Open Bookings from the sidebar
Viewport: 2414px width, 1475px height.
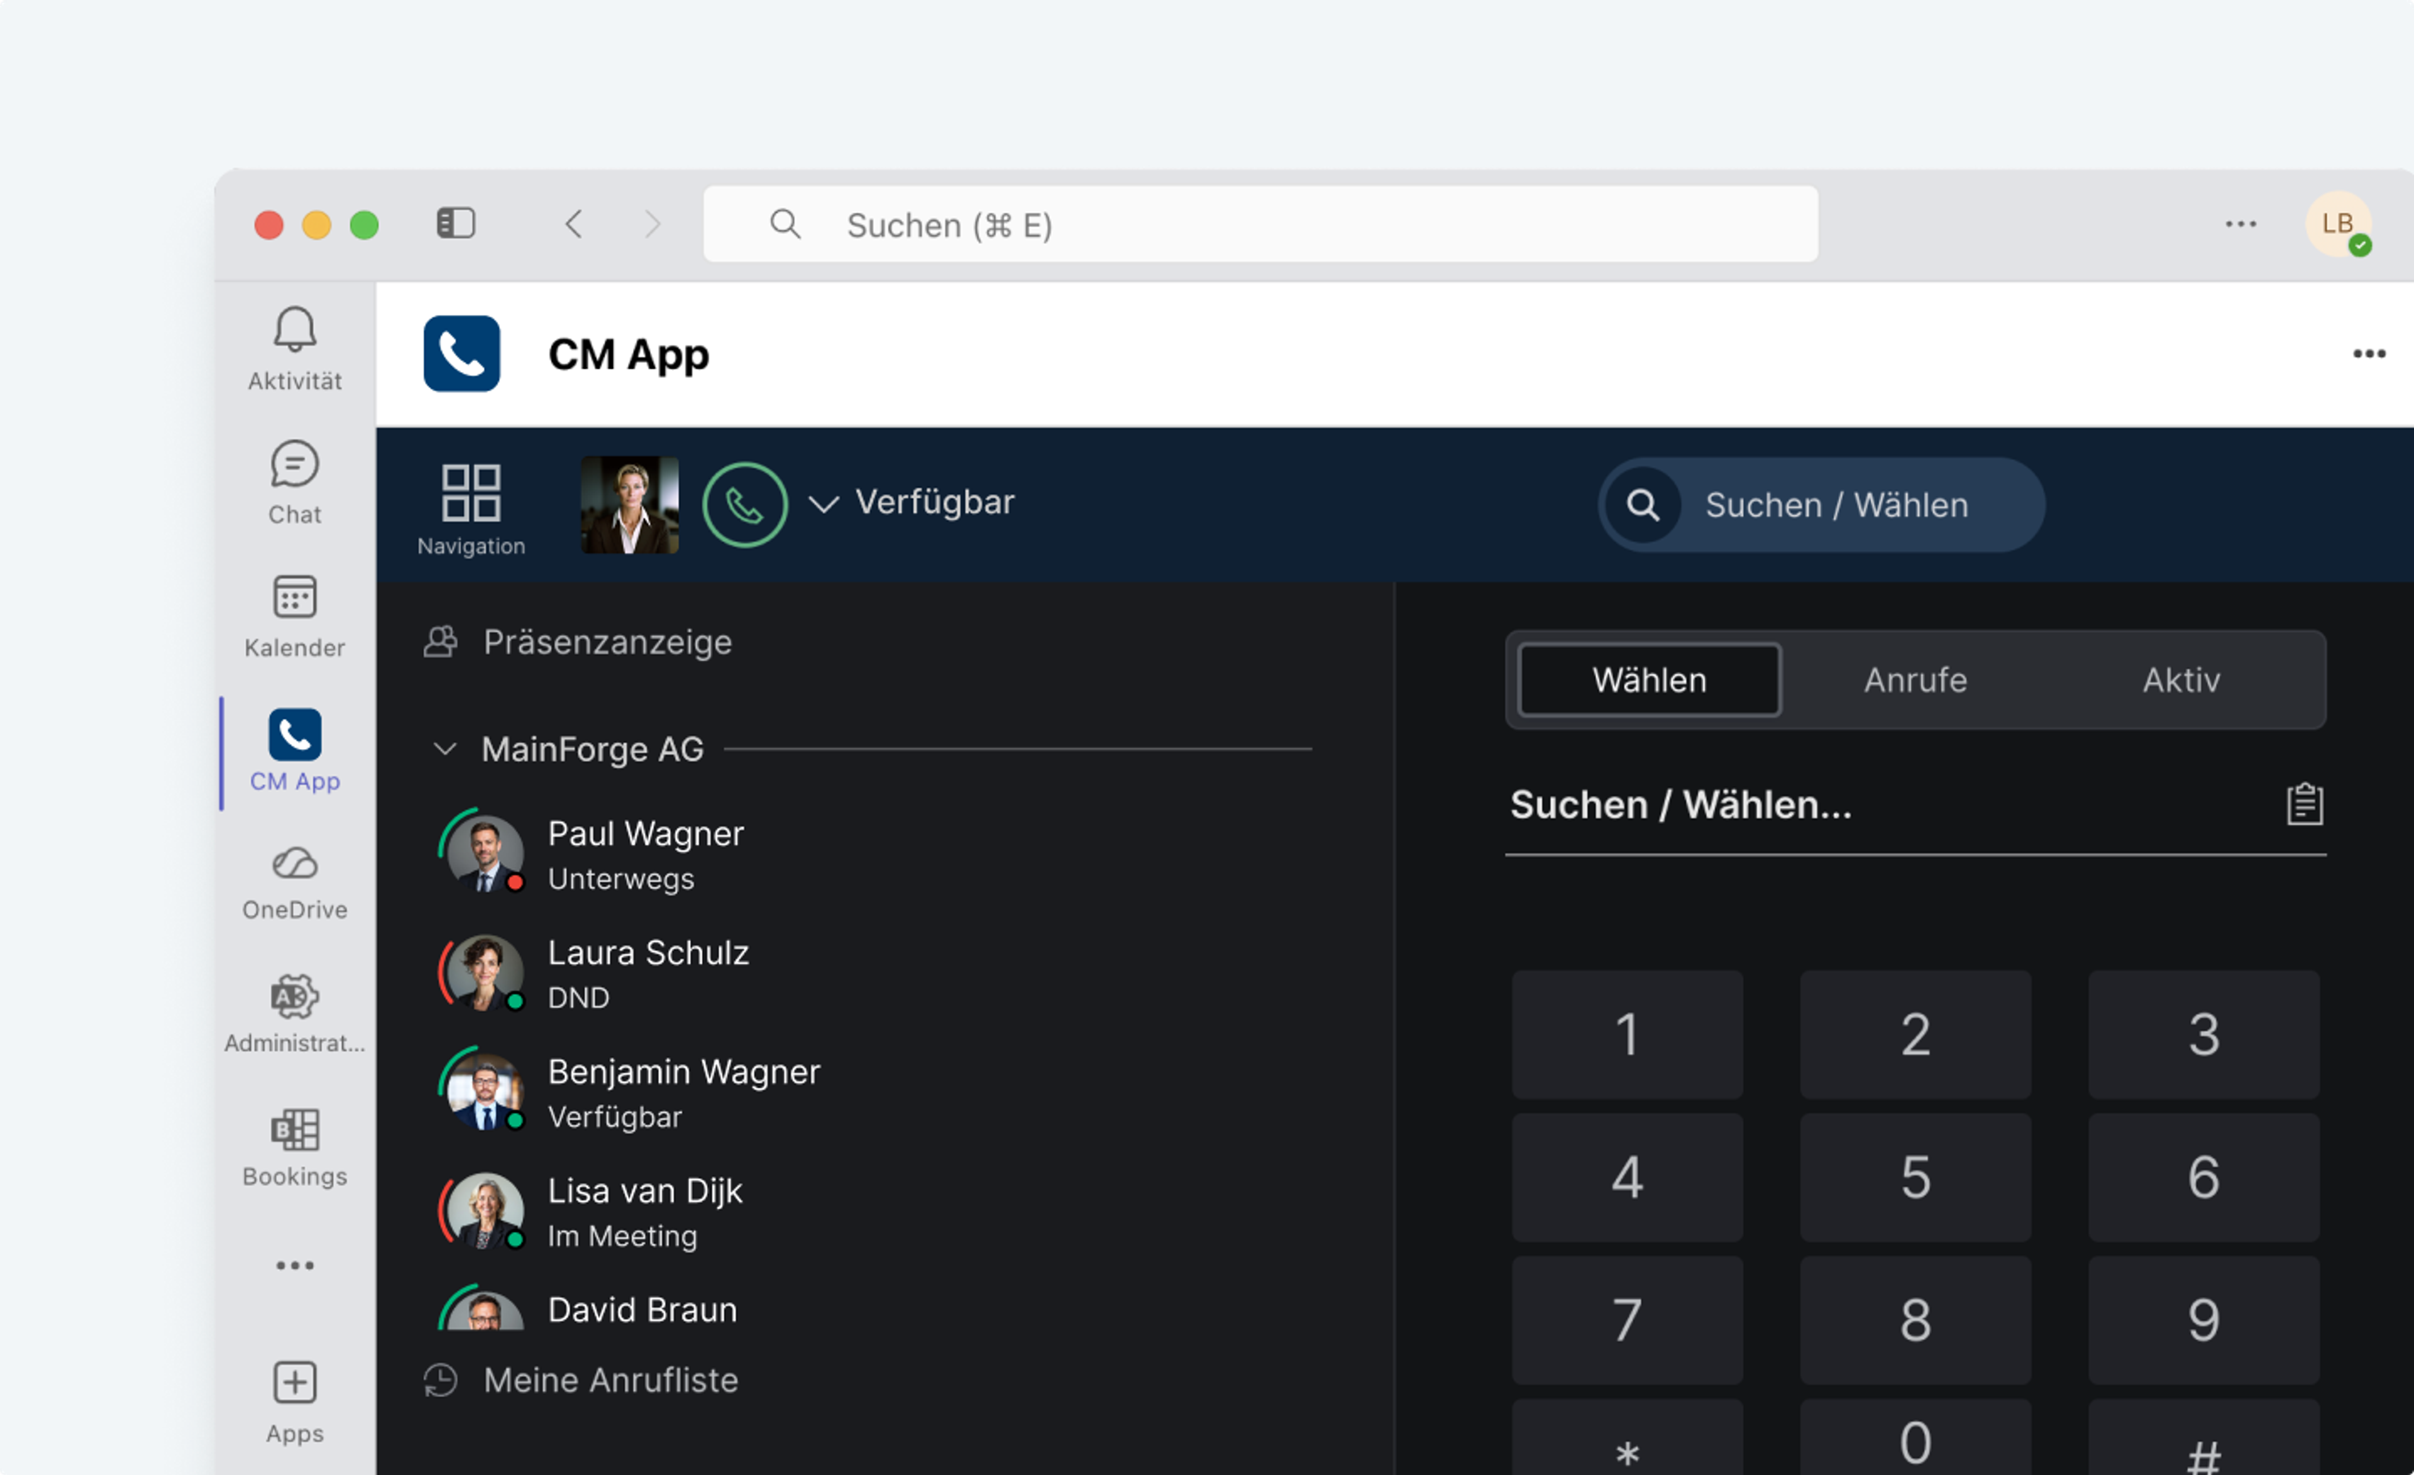tap(294, 1148)
